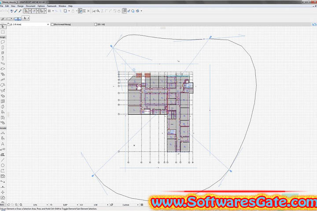Select the Zone tool

3,117
